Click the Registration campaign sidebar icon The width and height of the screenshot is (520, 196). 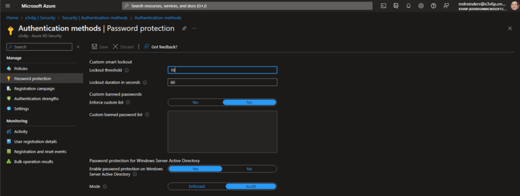[x=9, y=88]
